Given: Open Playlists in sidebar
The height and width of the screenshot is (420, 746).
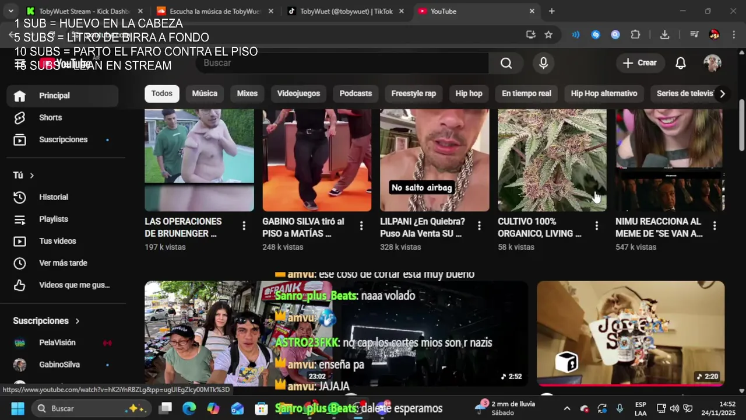Looking at the screenshot, I should [62, 219].
